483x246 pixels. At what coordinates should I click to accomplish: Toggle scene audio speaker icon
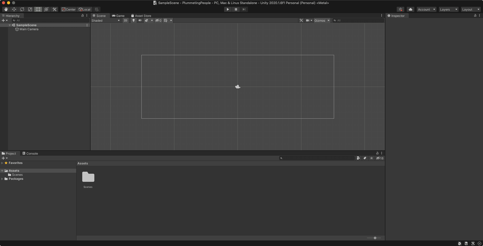point(140,20)
